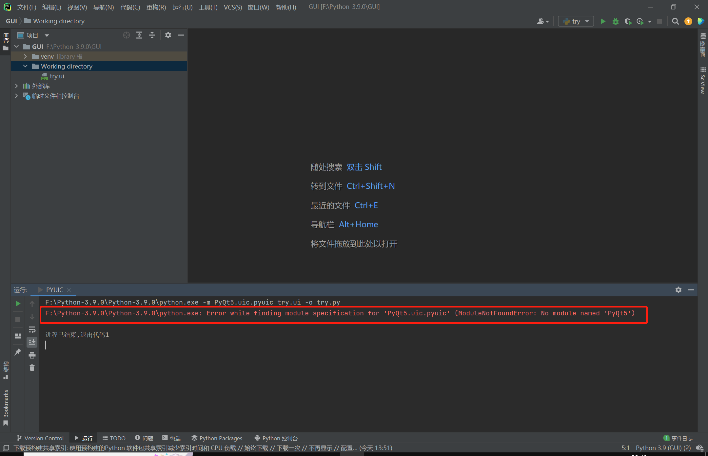The height and width of the screenshot is (456, 708).
Task: Open profiler run icon in toolbar
Action: (640, 21)
